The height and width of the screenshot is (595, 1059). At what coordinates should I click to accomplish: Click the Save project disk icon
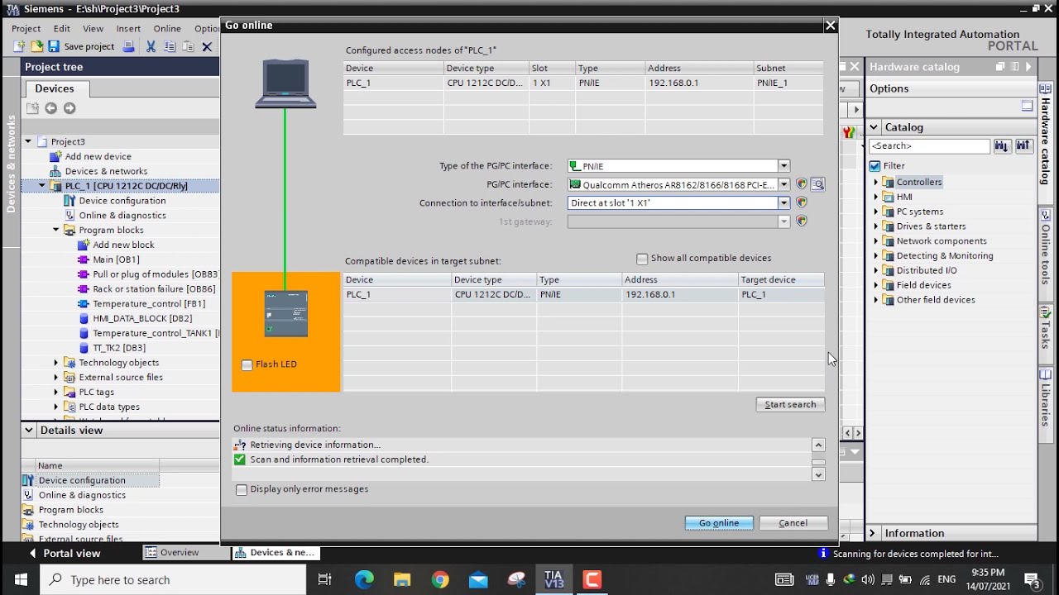click(54, 47)
